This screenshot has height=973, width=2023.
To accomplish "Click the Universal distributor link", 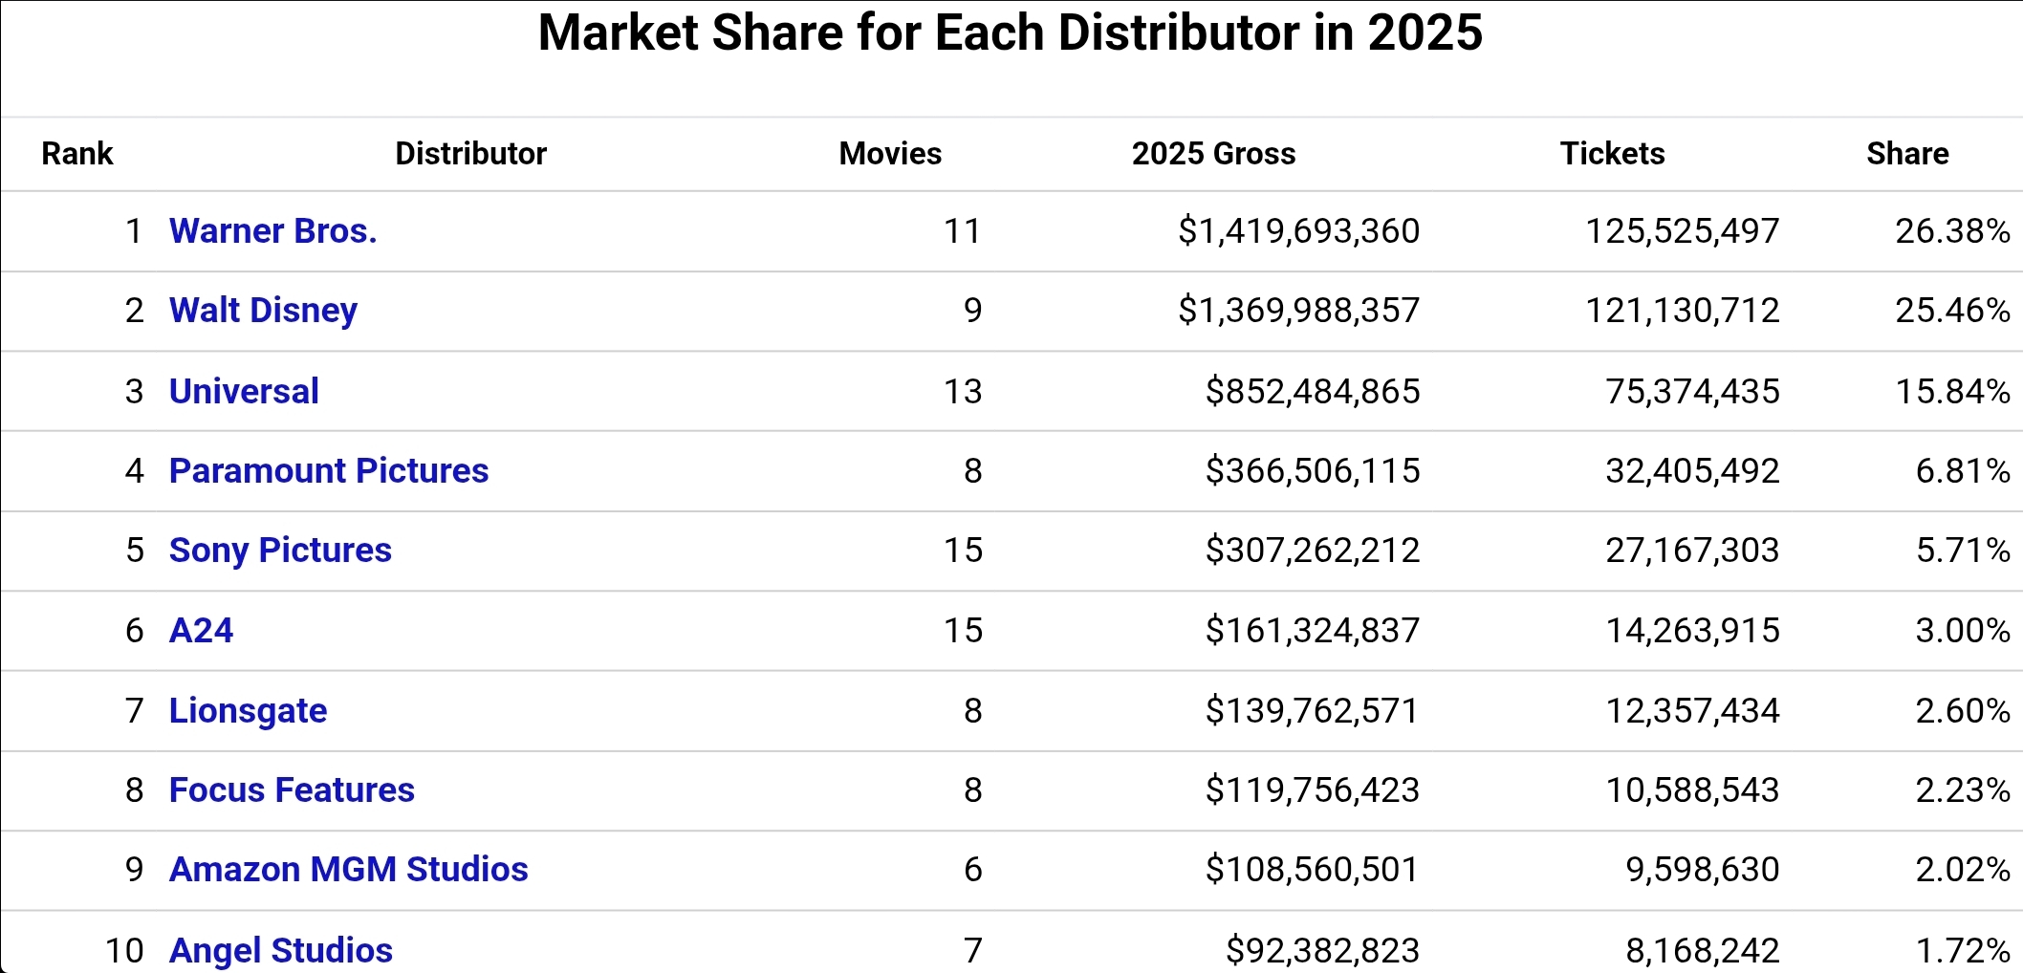I will 244,391.
